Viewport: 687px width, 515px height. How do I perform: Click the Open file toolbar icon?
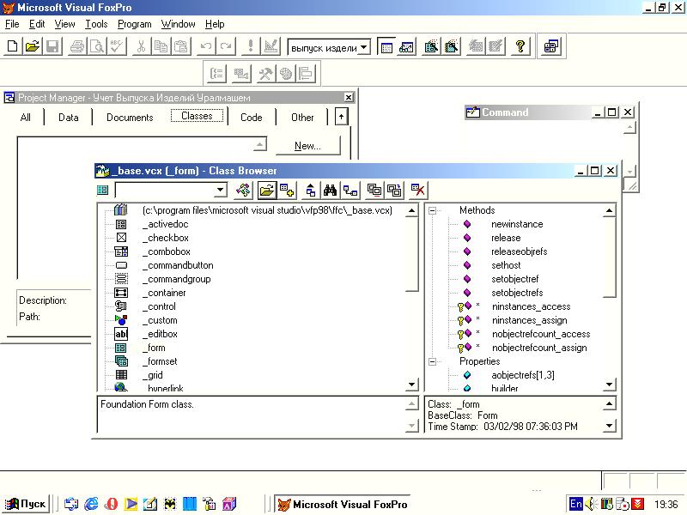(x=33, y=46)
